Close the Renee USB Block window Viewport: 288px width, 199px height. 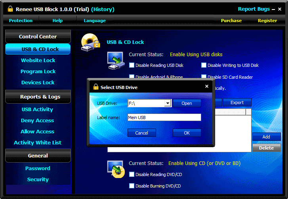pos(280,9)
